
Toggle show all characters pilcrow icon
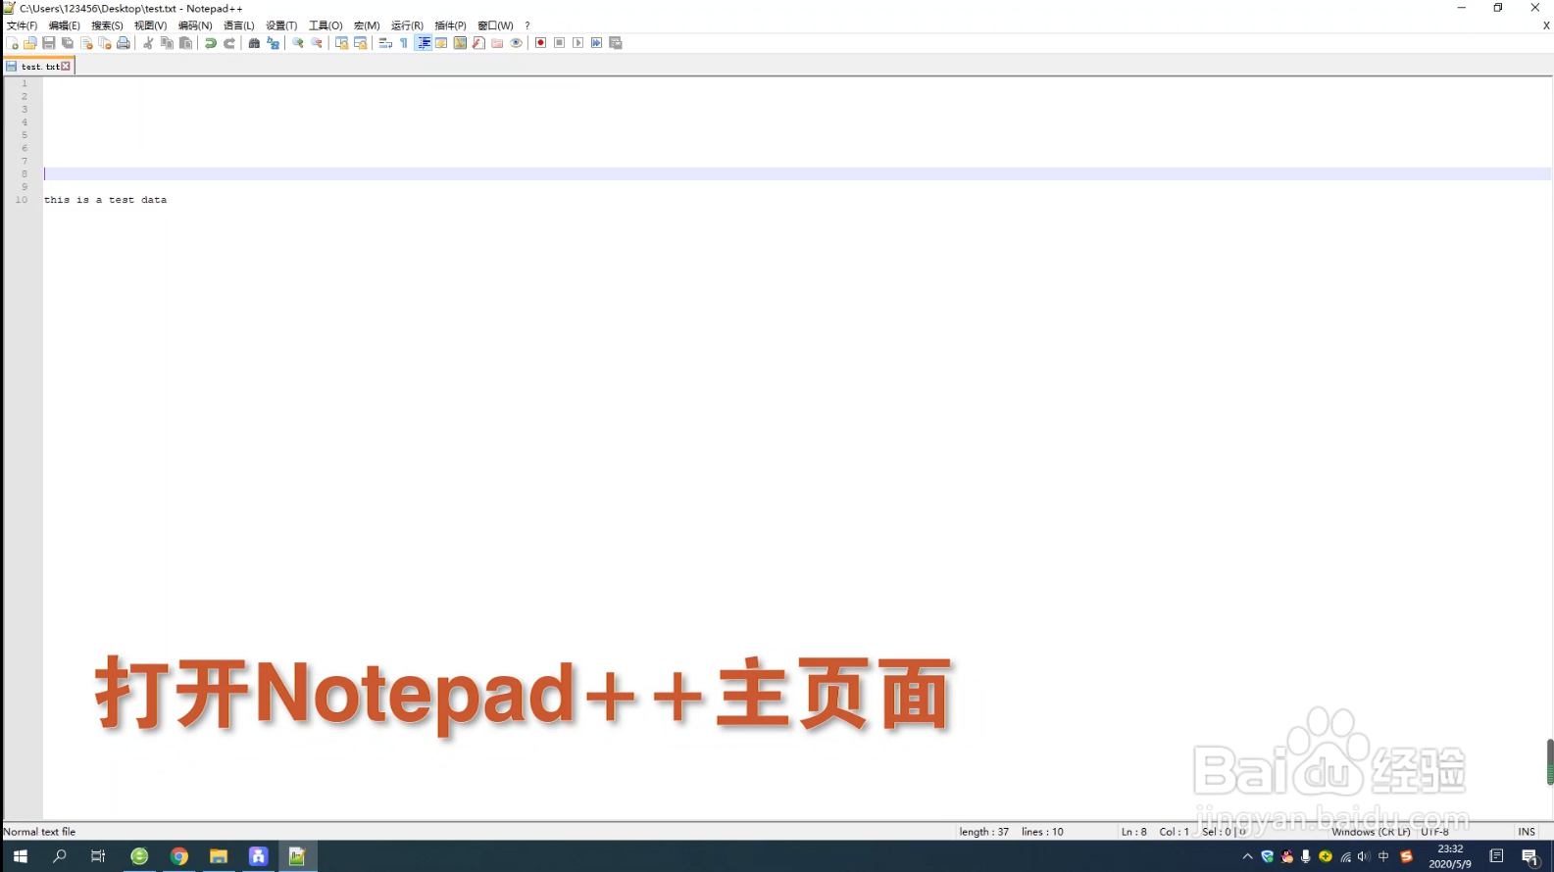pos(404,43)
